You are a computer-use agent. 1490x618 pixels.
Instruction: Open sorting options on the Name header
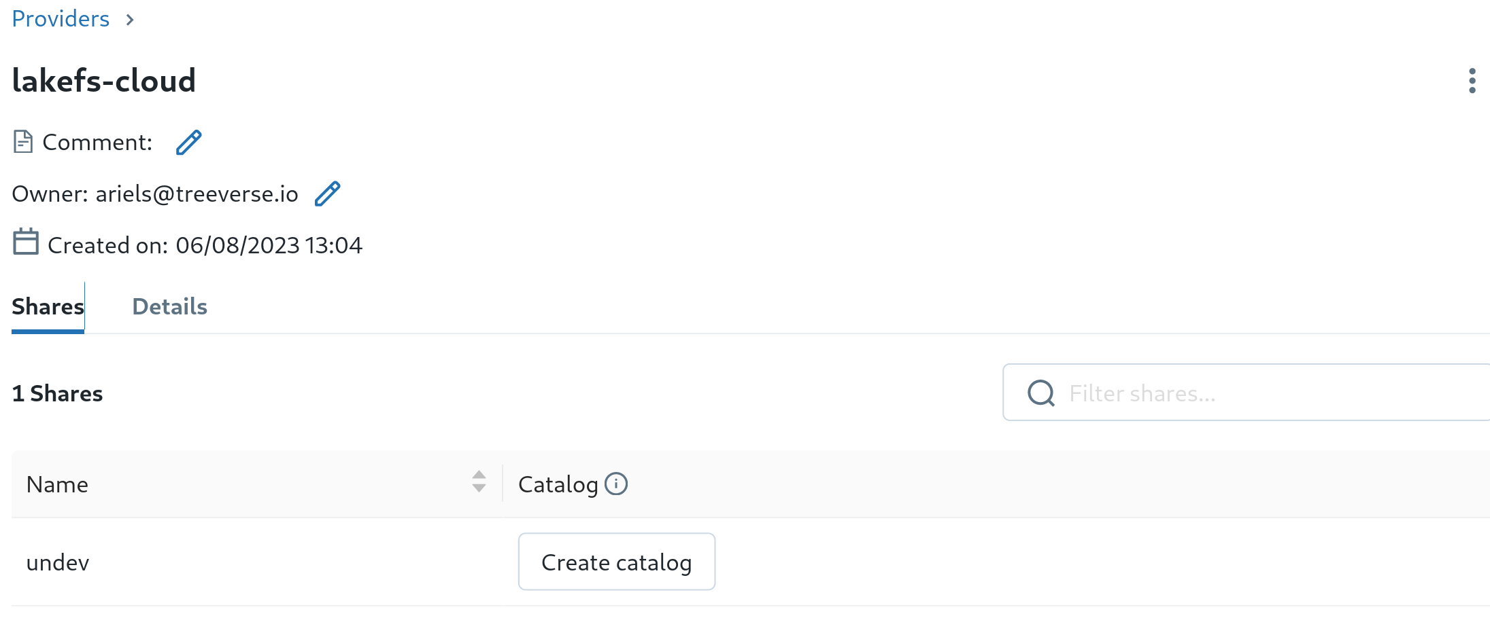tap(479, 484)
